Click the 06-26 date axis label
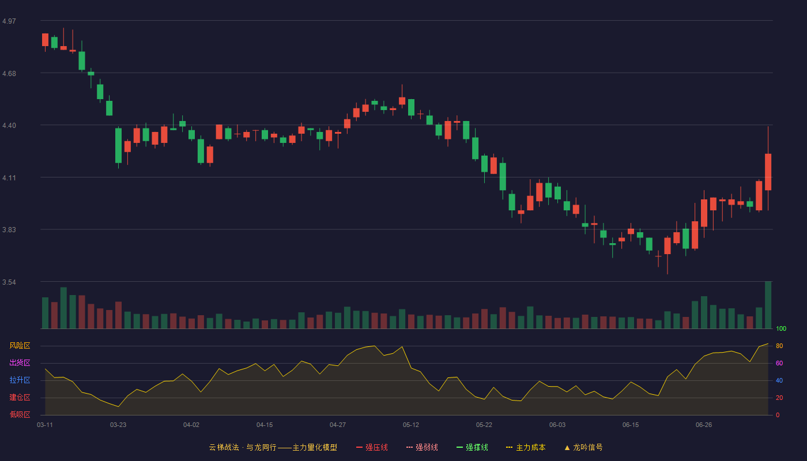 (x=704, y=425)
